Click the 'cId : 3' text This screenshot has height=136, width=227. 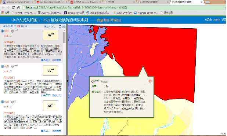click(x=8, y=107)
